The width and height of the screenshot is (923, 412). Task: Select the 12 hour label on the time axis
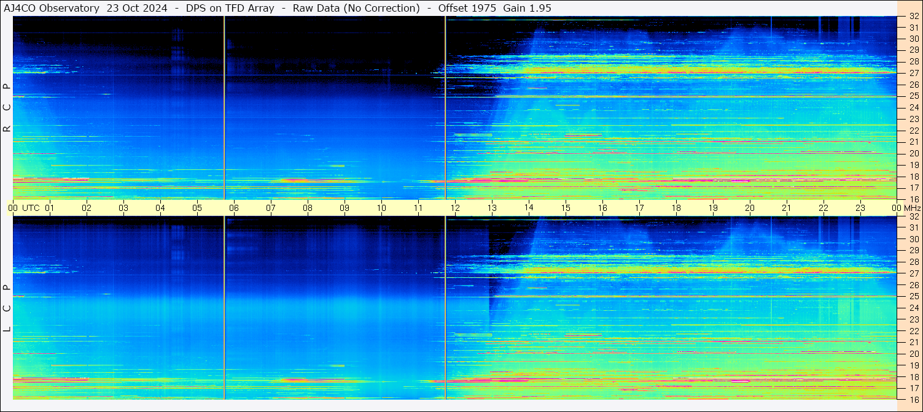coord(454,208)
